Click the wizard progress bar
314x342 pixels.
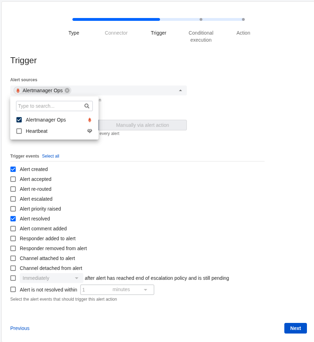[x=158, y=19]
